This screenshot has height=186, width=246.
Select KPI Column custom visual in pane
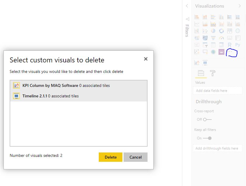tap(197, 63)
